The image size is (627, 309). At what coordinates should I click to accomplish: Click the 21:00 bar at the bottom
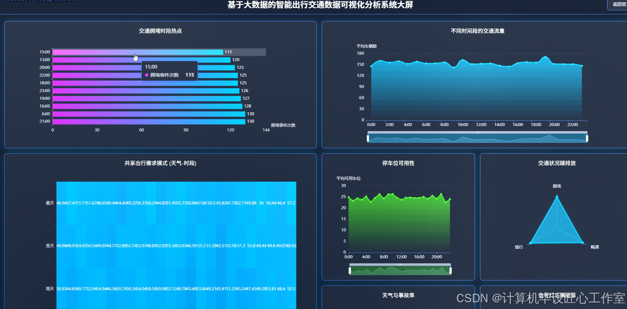(x=149, y=122)
